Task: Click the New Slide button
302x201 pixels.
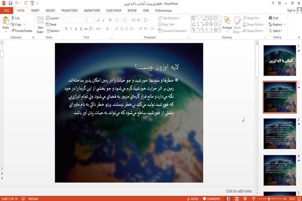Action: point(40,25)
